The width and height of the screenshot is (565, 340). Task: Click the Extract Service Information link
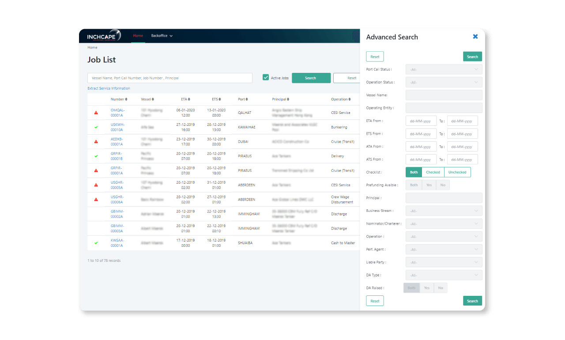108,88
